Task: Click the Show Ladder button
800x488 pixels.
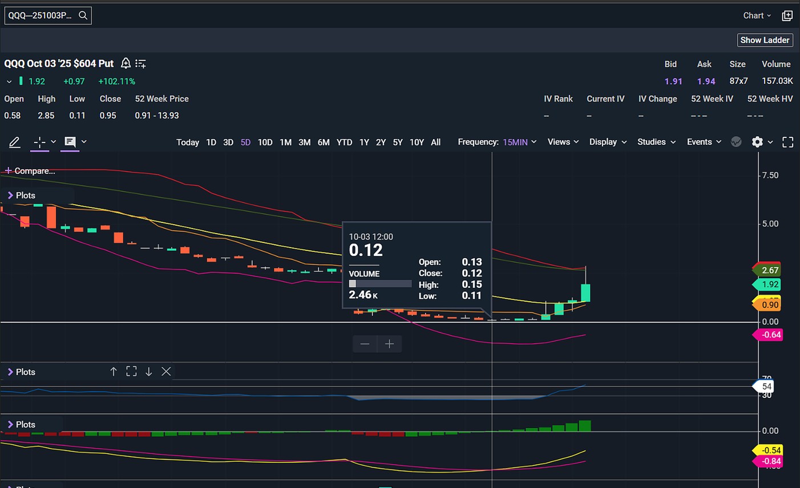Action: tap(765, 40)
